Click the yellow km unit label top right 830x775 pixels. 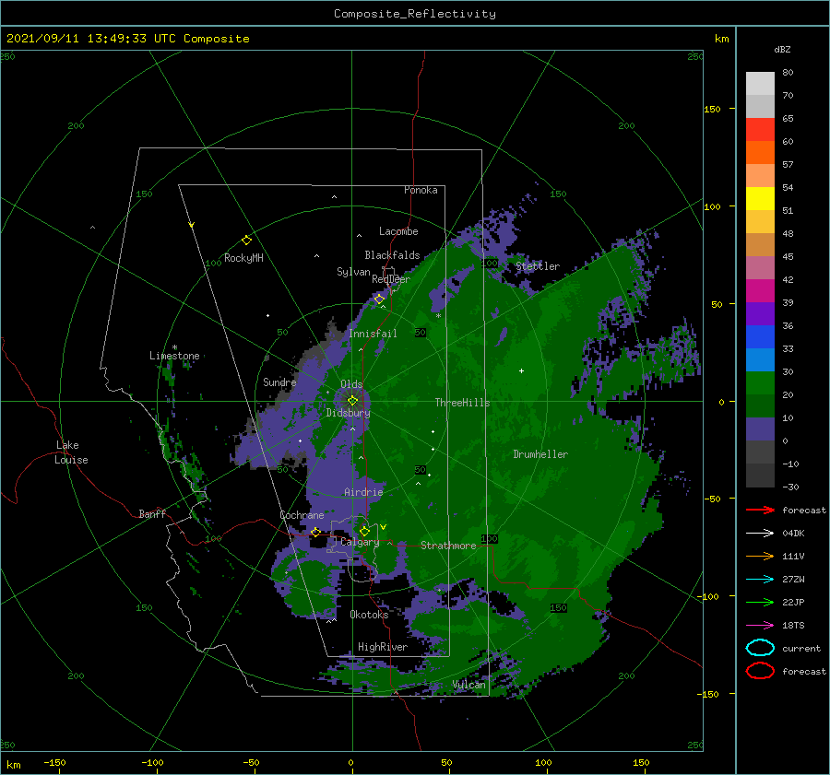721,39
